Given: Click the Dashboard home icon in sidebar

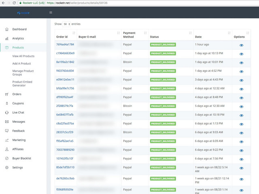Looking at the screenshot, I should (6, 29).
